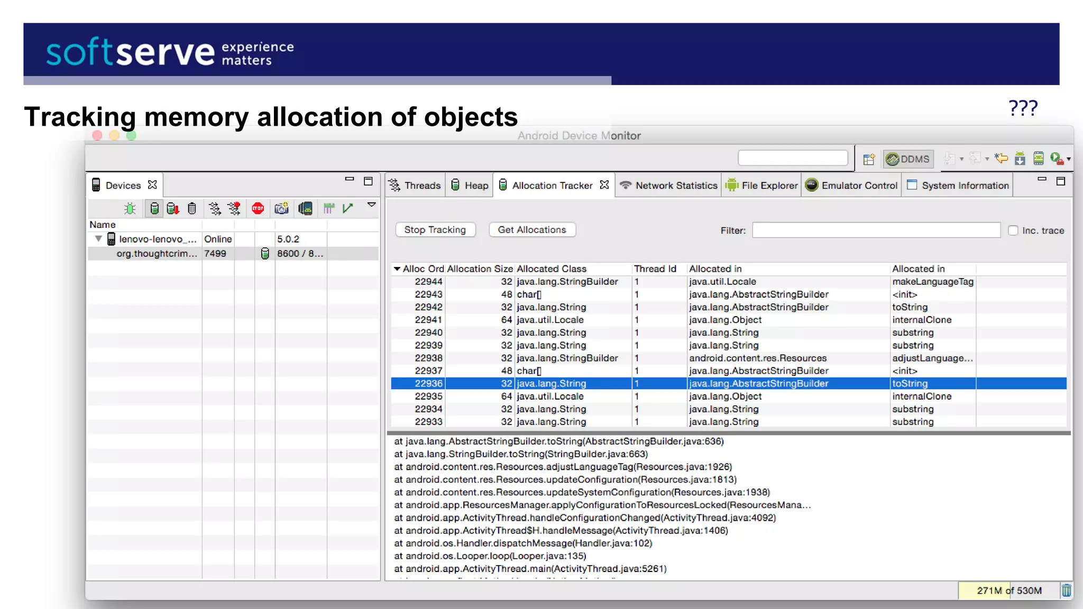Sort by the Alloc Order column header
This screenshot has width=1083, height=609.
click(x=419, y=269)
